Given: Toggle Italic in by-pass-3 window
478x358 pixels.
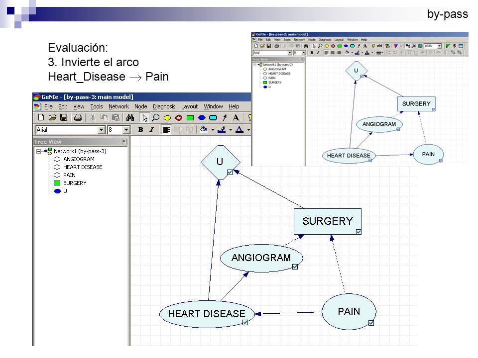Looking at the screenshot, I should 151,130.
